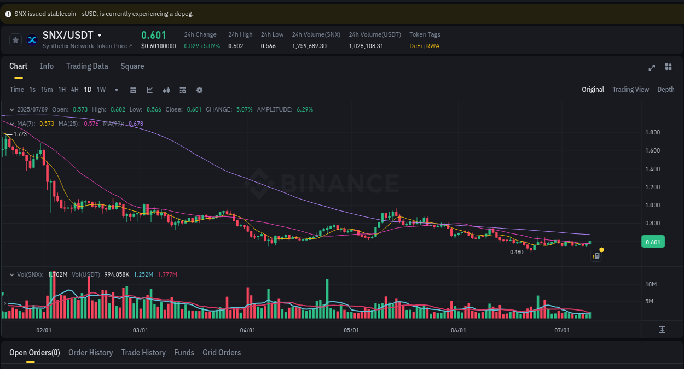Click the favorite star next to SNX/USDT
Screen dimensions: 684x369
tap(15, 39)
